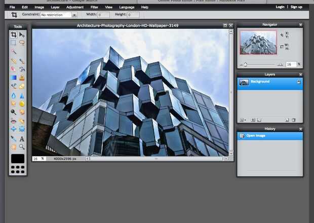Toggle the Background layer lock icon
Image resolution: width=314 pixels, height=223 pixels.
(299, 82)
